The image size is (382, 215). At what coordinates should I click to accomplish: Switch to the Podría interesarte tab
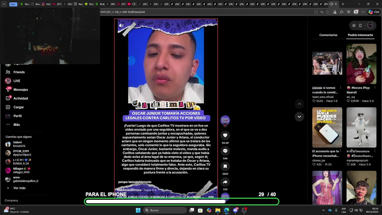(x=360, y=35)
